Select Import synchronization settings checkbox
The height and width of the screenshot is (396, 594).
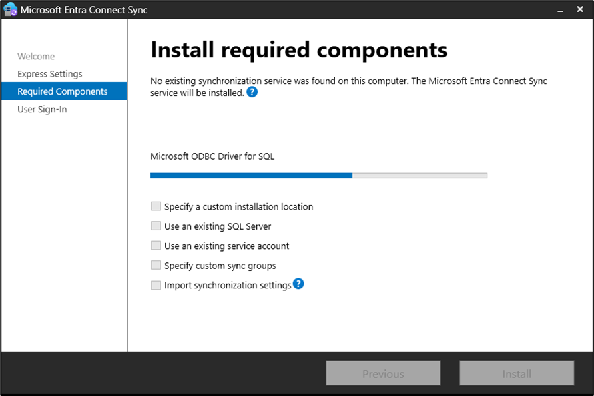tap(156, 285)
